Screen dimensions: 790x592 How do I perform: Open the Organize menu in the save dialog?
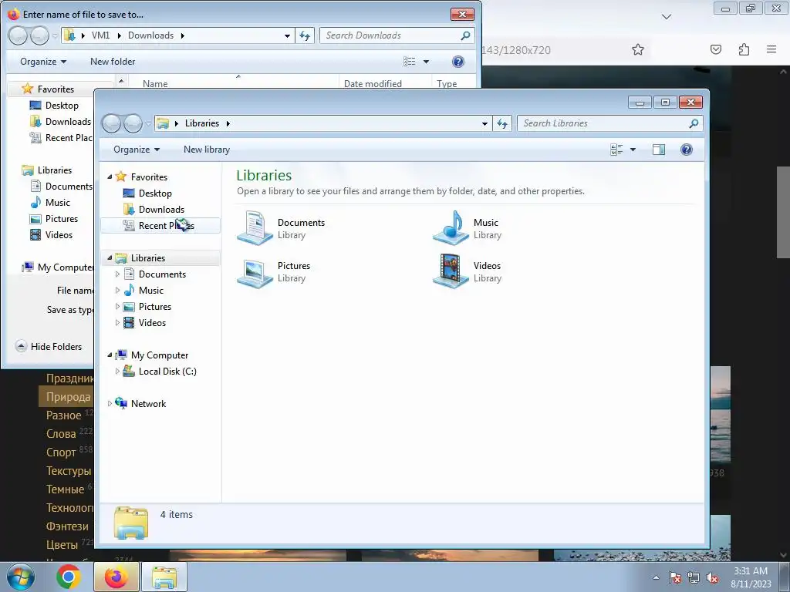[x=43, y=62]
